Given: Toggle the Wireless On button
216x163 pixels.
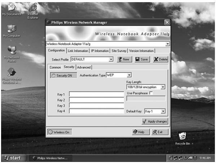Looking at the screenshot, I should tap(59, 132).
